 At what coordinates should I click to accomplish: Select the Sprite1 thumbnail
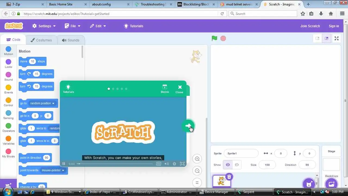pyautogui.click(x=222, y=181)
